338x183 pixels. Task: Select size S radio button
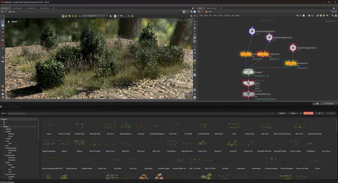(x=308, y=113)
